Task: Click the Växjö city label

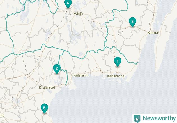Action: click(x=78, y=14)
